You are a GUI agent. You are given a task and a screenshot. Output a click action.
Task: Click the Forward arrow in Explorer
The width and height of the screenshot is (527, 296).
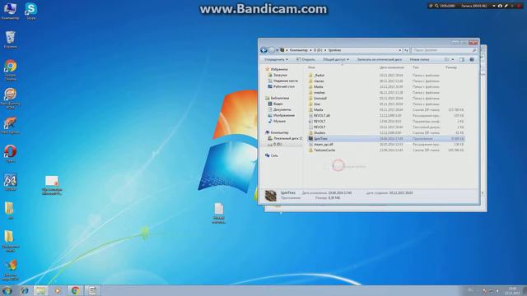click(x=272, y=50)
